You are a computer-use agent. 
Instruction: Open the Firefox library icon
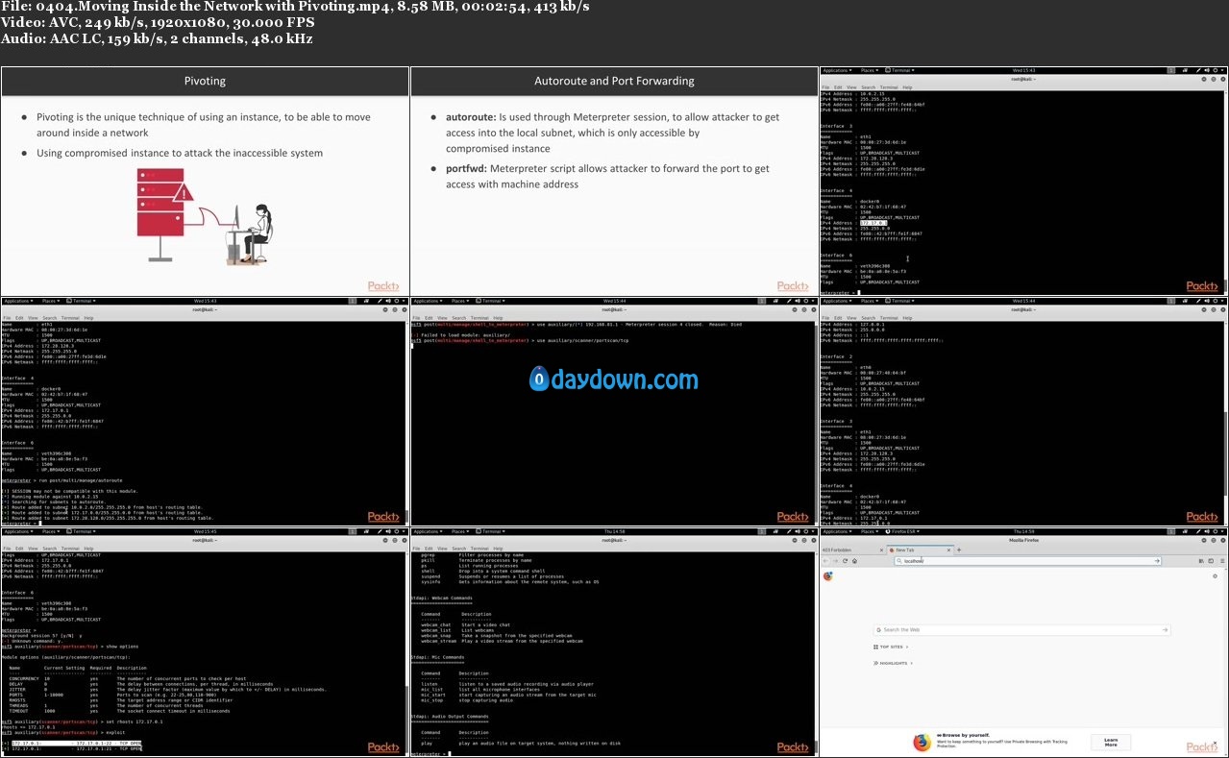click(1201, 561)
